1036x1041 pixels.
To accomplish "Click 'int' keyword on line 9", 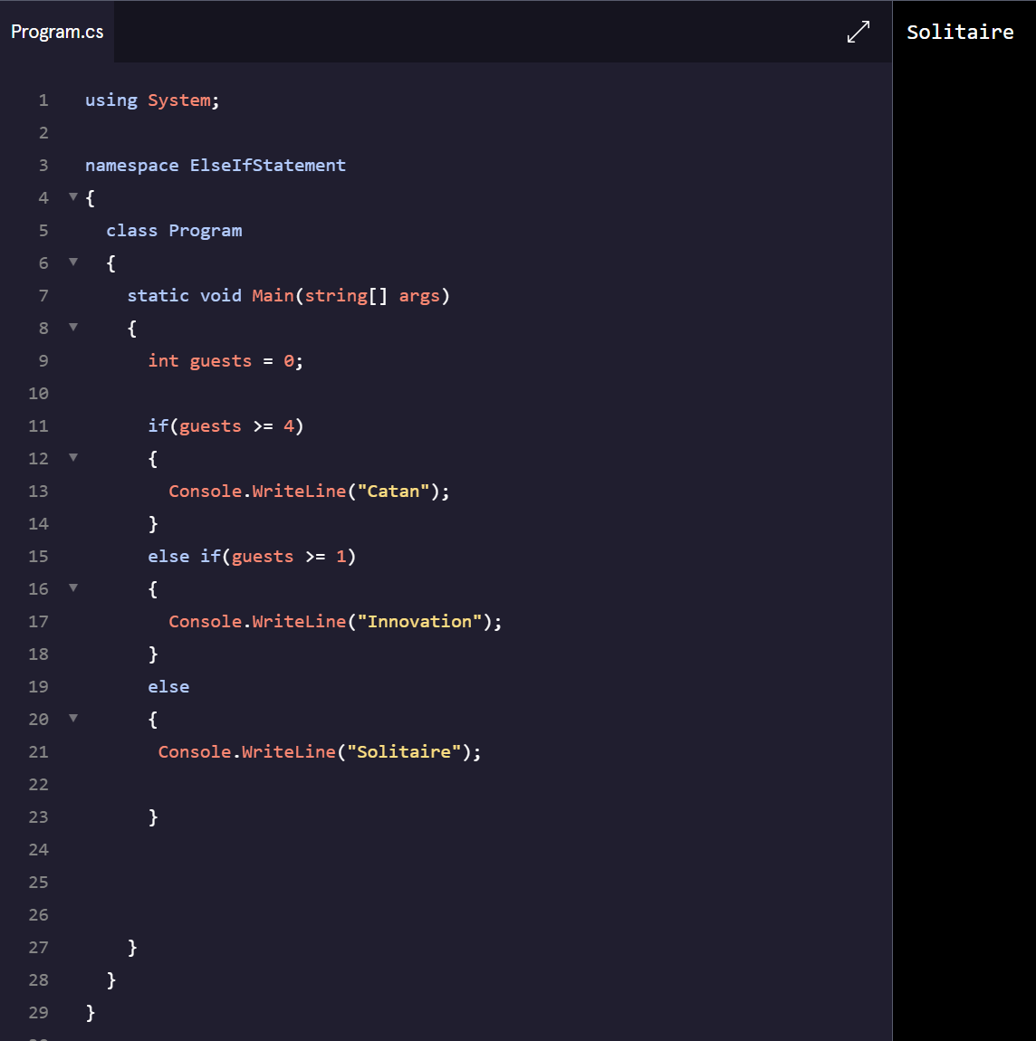I will pyautogui.click(x=163, y=360).
